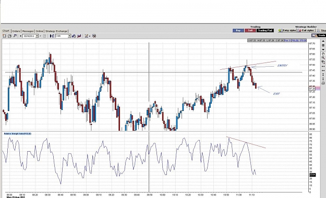Click the Relative Strength Index label

17,133
